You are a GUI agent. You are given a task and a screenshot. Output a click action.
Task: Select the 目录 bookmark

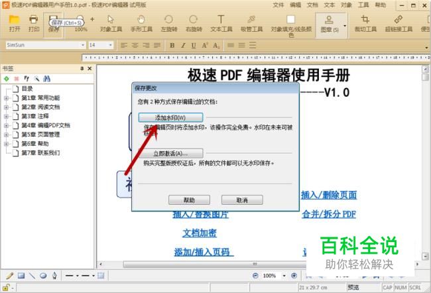coord(27,89)
